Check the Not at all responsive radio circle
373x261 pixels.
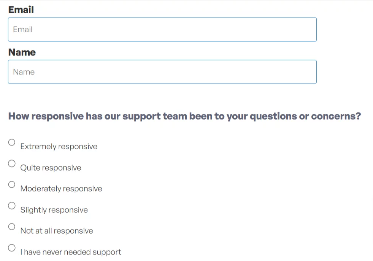(x=12, y=227)
